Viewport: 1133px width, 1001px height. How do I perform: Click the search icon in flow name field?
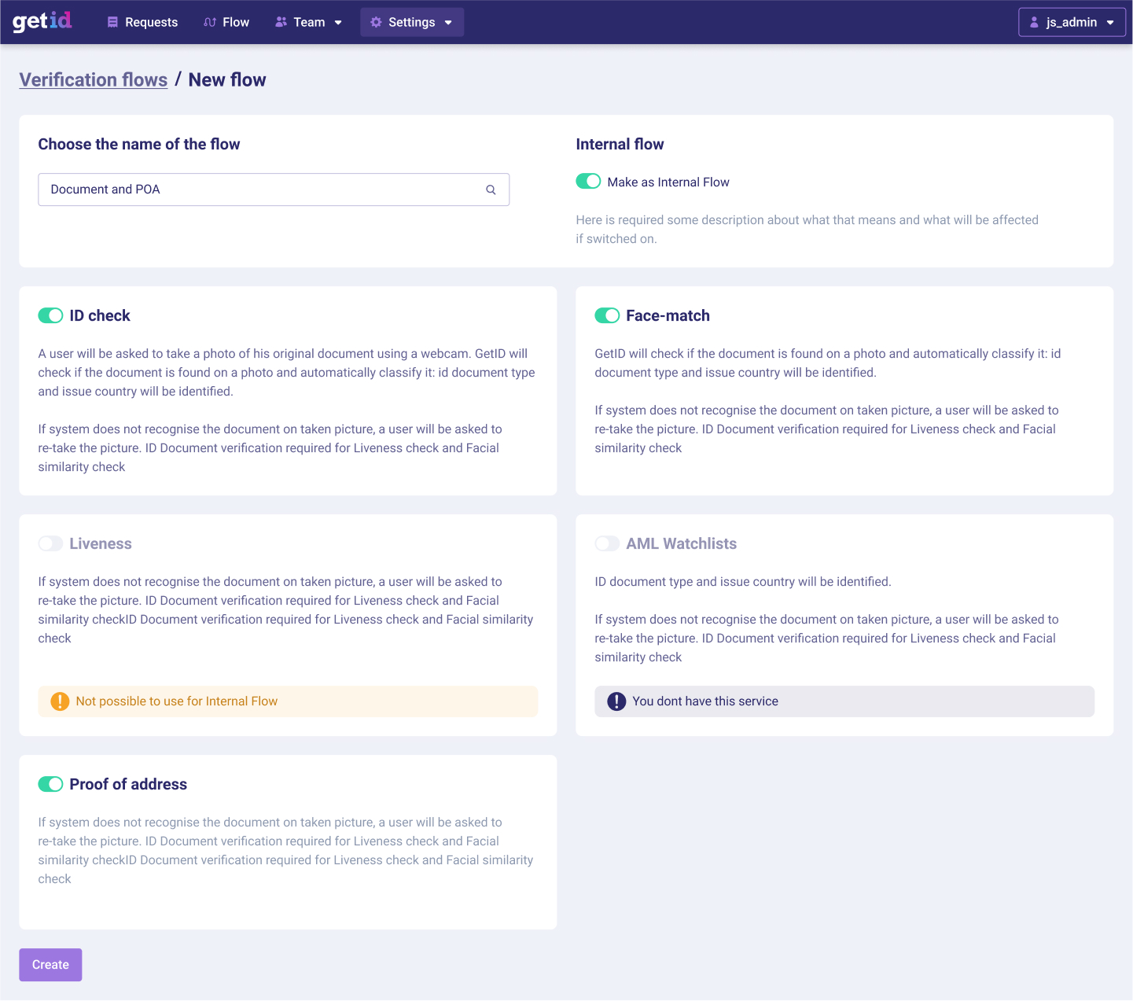(491, 190)
